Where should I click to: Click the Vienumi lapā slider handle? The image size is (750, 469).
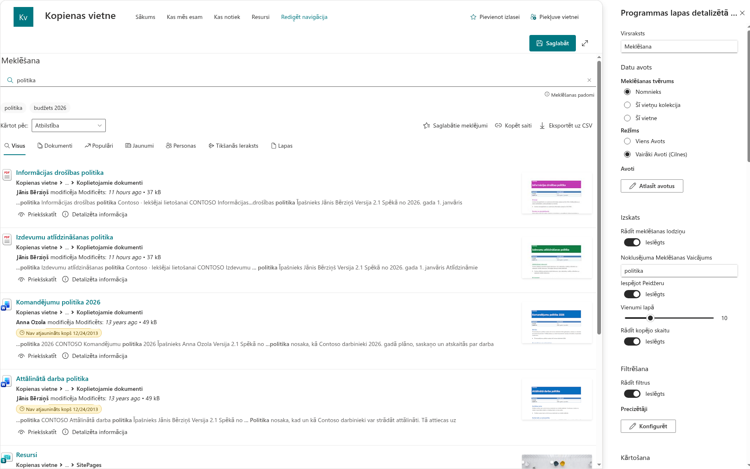click(650, 318)
